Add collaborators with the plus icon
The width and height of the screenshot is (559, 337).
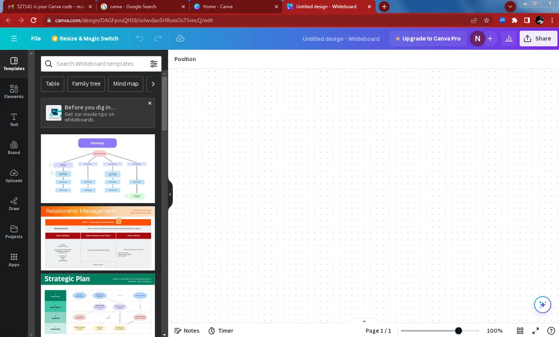pyautogui.click(x=490, y=38)
